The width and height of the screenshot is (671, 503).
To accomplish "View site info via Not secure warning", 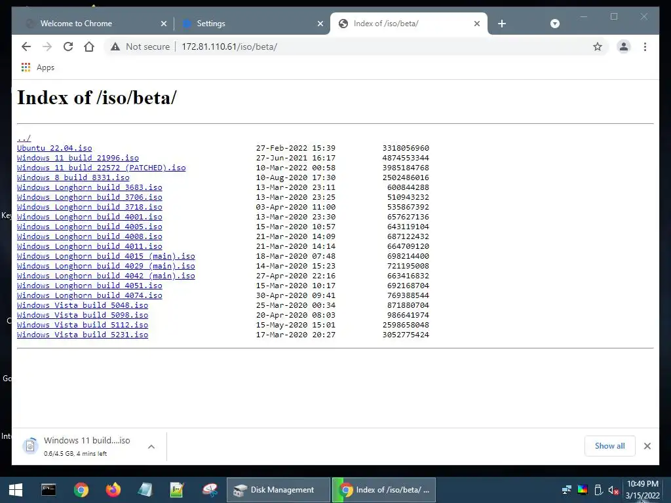I will 140,47.
